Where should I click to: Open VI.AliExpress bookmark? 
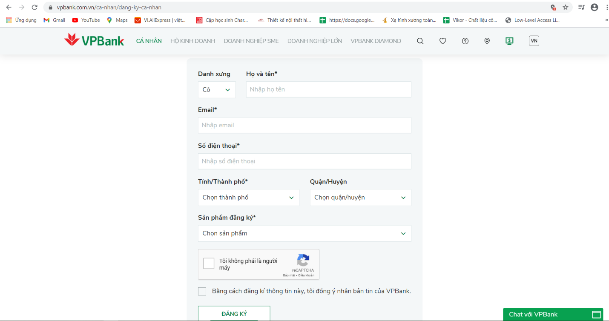pyautogui.click(x=160, y=20)
